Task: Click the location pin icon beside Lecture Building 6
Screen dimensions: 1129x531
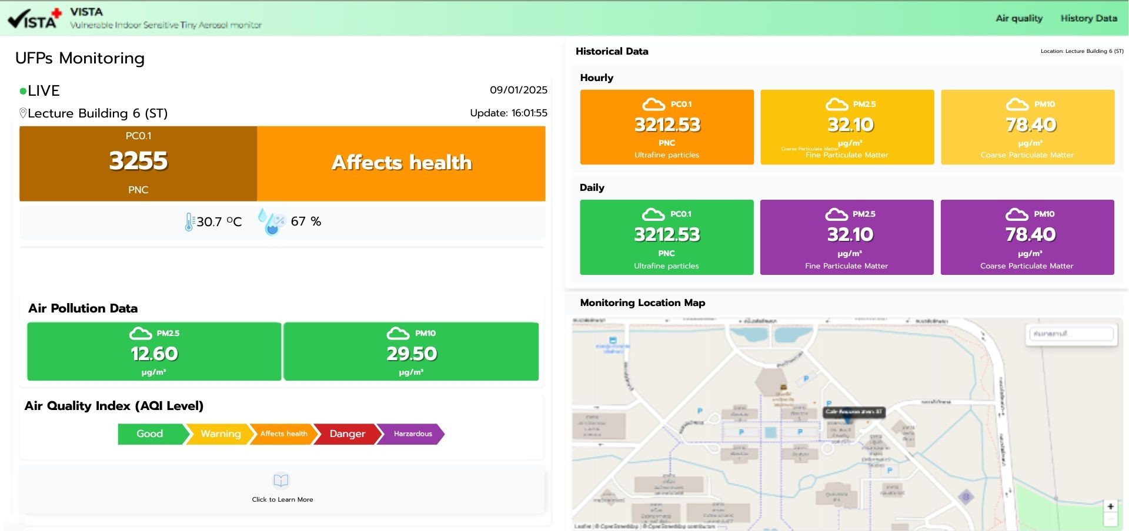Action: pos(23,113)
